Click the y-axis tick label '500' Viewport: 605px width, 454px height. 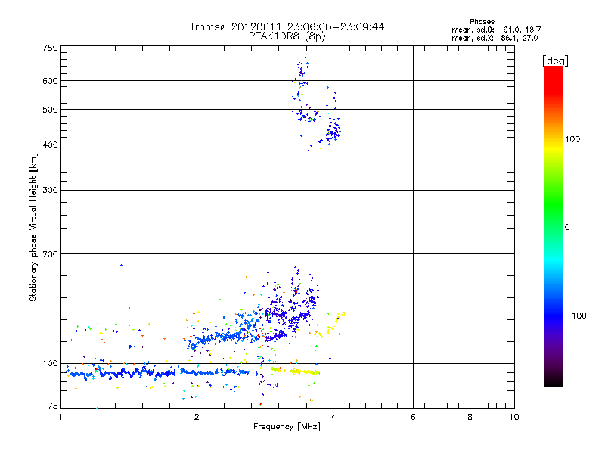pyautogui.click(x=50, y=110)
